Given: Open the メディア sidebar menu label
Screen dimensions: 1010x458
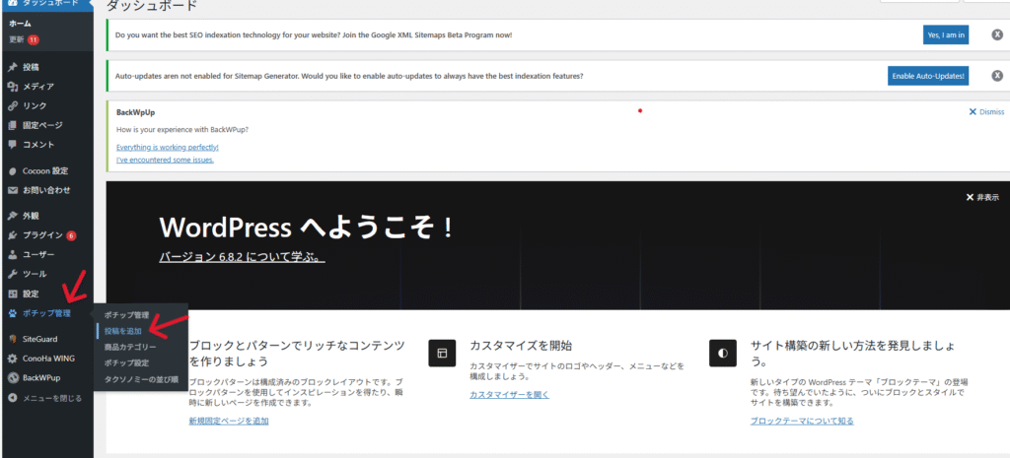Looking at the screenshot, I should pyautogui.click(x=38, y=87).
